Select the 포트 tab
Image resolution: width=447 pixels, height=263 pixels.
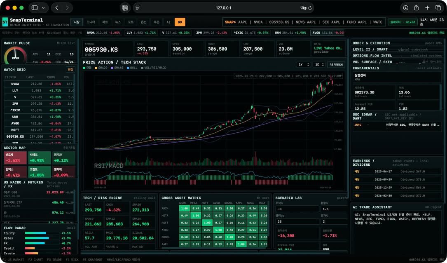pyautogui.click(x=131, y=22)
